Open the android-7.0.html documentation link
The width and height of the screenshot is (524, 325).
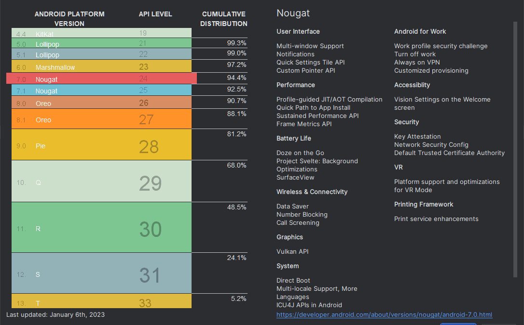click(x=384, y=315)
